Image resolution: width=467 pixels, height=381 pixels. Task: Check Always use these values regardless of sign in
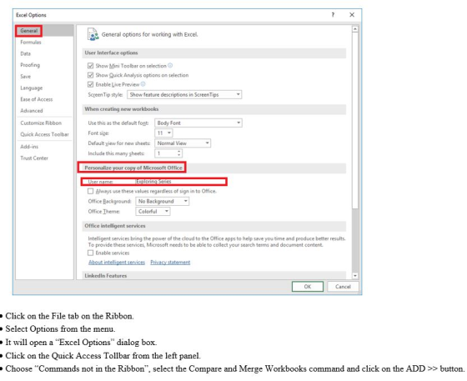coord(91,191)
